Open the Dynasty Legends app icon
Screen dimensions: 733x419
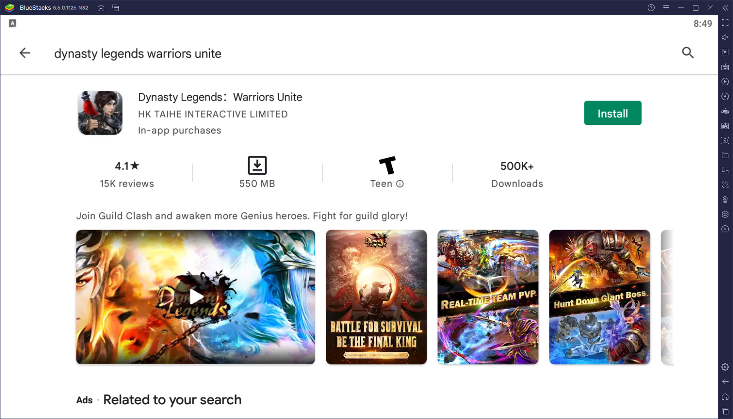(100, 113)
